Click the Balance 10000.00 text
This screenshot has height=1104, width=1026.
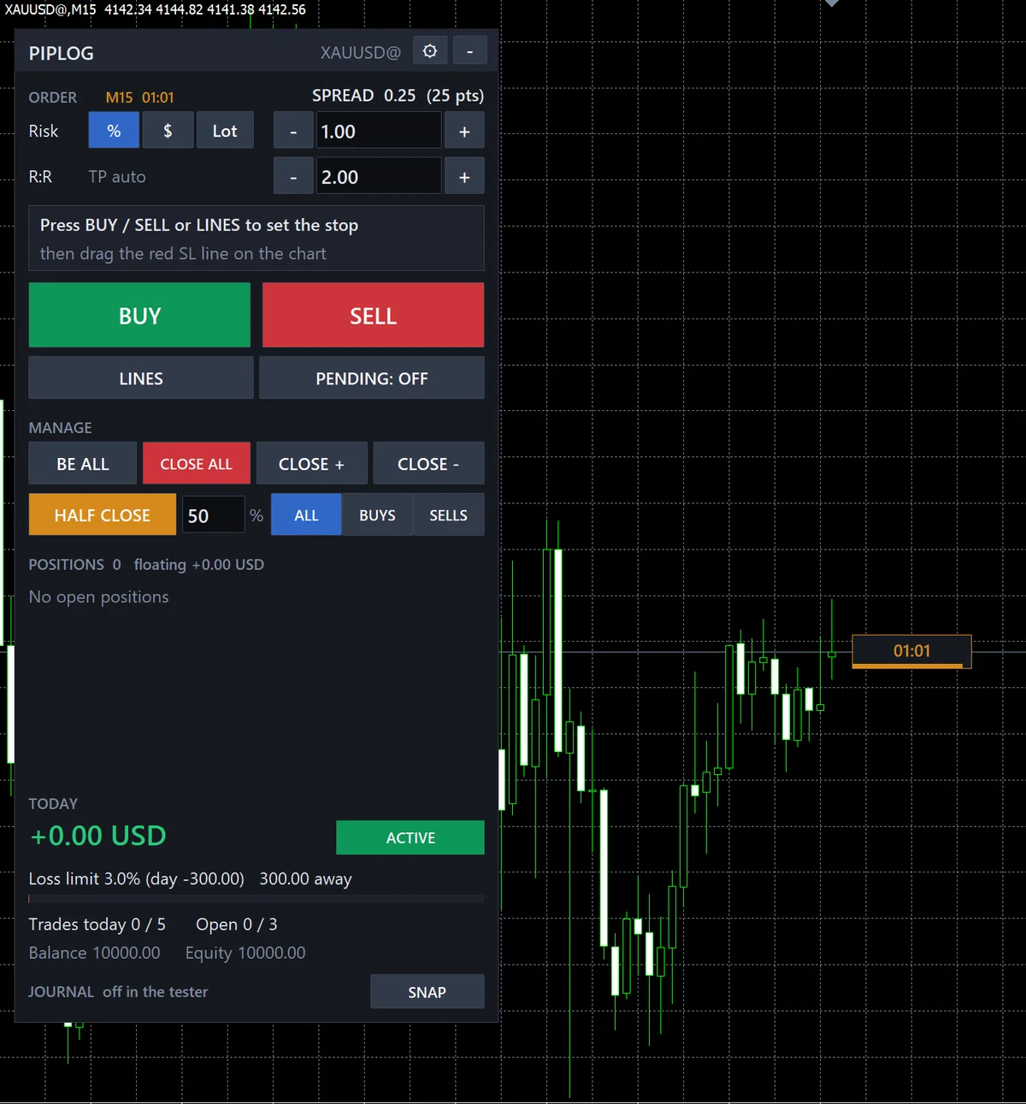pyautogui.click(x=94, y=953)
